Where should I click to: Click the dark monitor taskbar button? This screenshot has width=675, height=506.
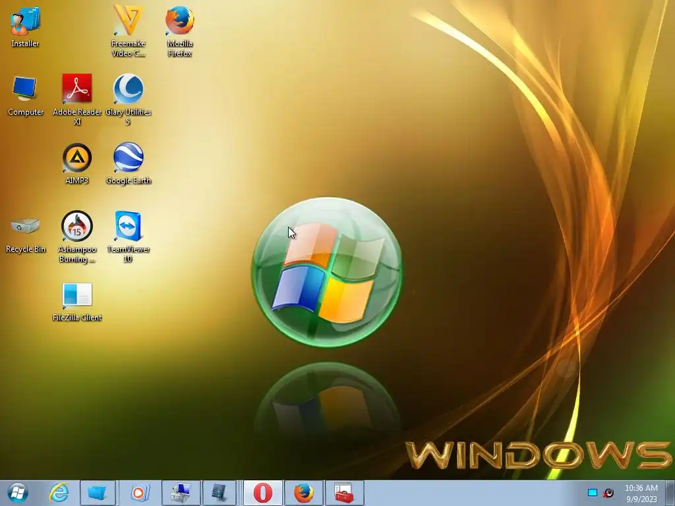(x=220, y=493)
